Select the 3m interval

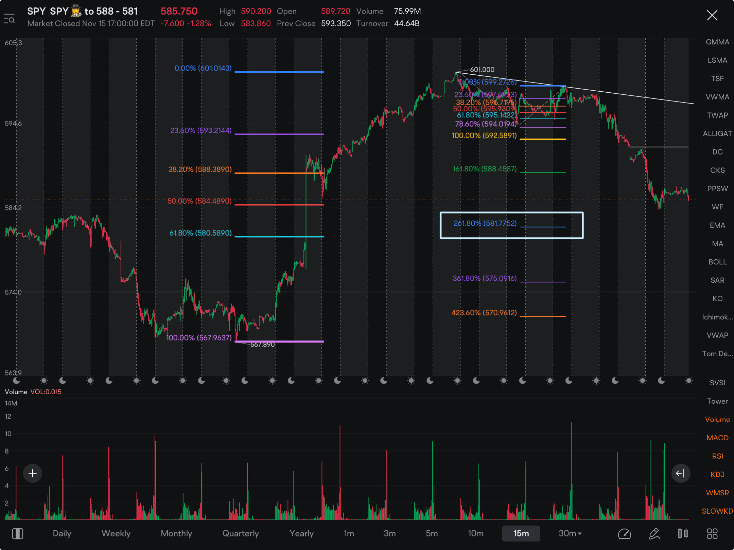(389, 533)
